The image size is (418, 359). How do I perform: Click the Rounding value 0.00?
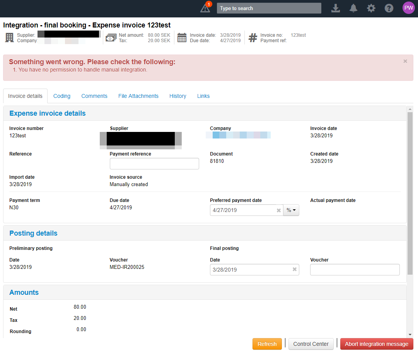click(x=81, y=329)
